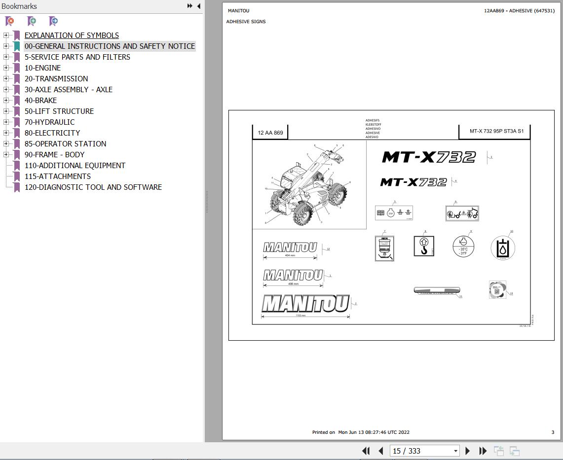Click the next view icon
This screenshot has width=563, height=460.
pos(515,451)
